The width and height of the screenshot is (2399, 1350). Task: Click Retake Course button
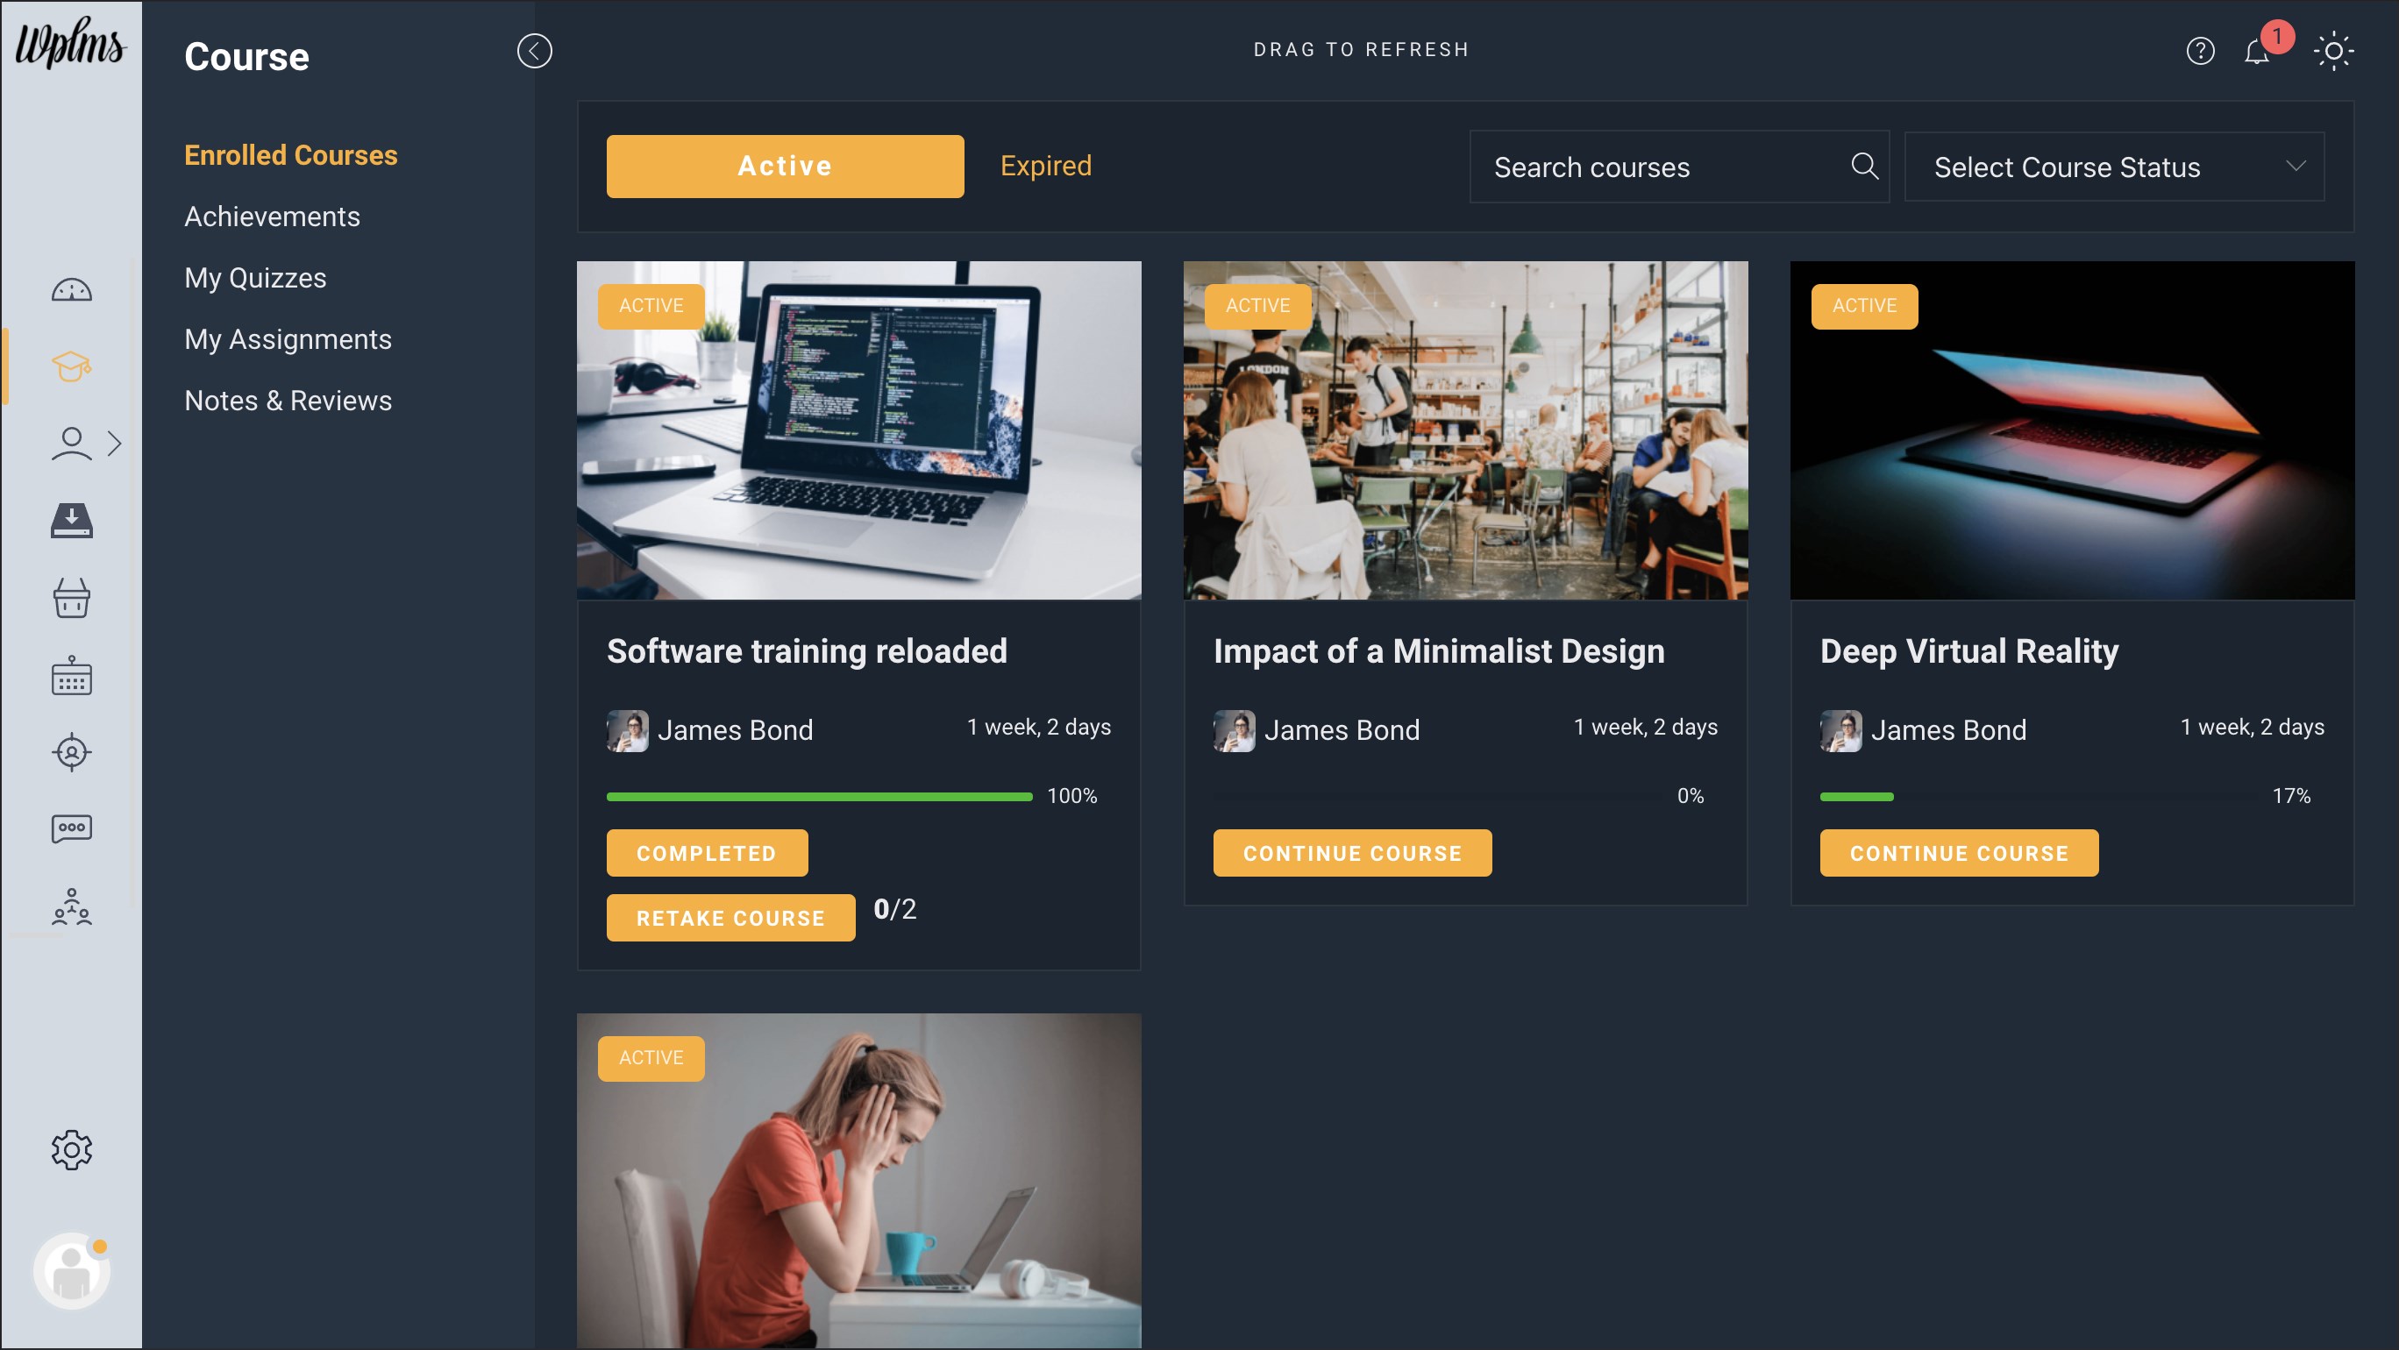(730, 918)
